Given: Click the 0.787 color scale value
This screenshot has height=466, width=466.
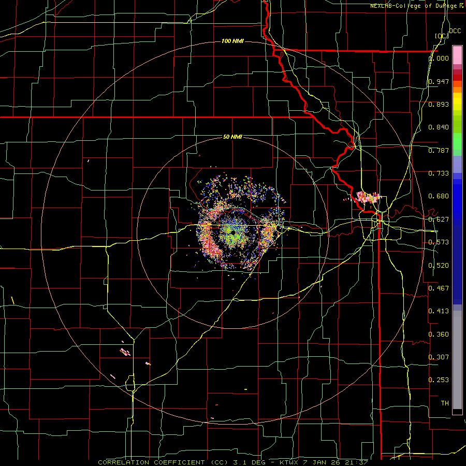Looking at the screenshot, I should [439, 150].
